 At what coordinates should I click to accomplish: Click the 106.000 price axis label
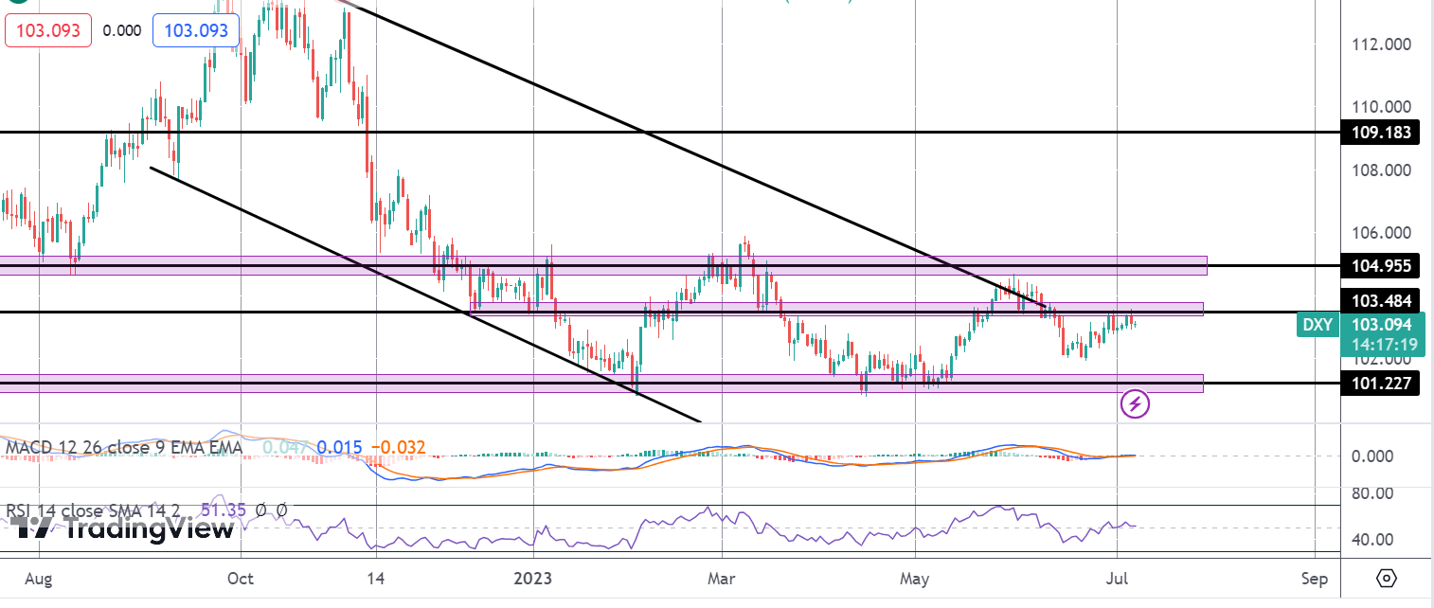(1384, 233)
